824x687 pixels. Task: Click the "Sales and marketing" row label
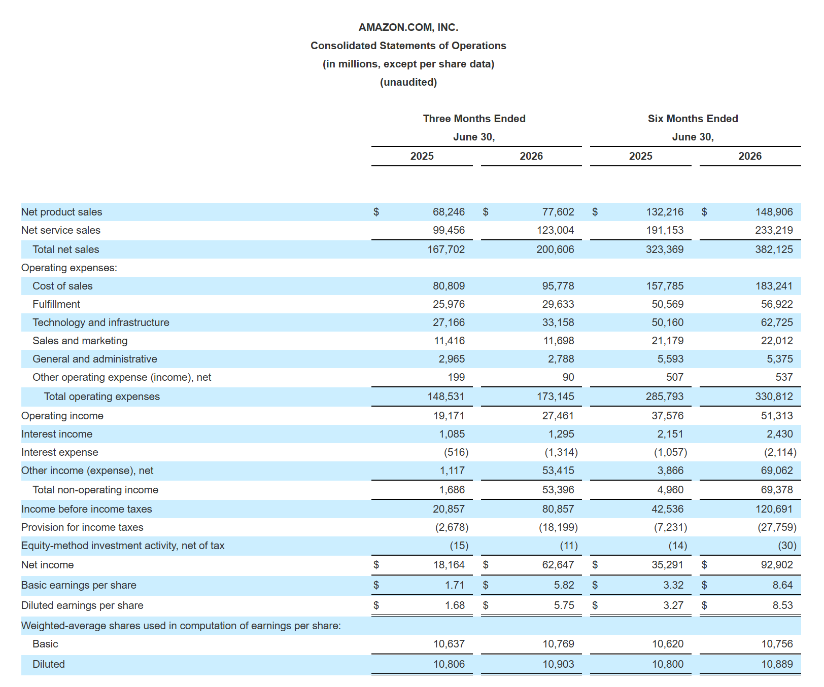pyautogui.click(x=80, y=341)
